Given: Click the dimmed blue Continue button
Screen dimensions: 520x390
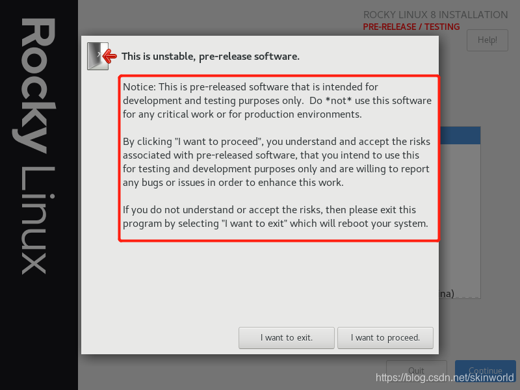Looking at the screenshot, I should pos(485,370).
